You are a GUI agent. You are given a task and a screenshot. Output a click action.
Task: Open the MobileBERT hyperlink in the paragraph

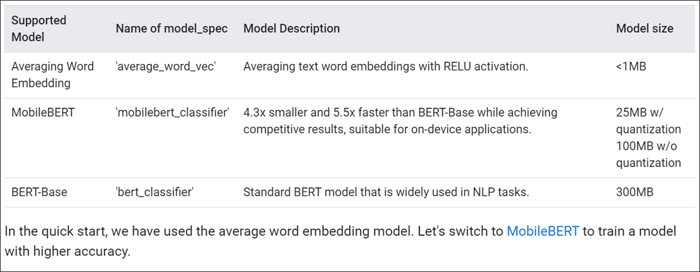click(542, 231)
